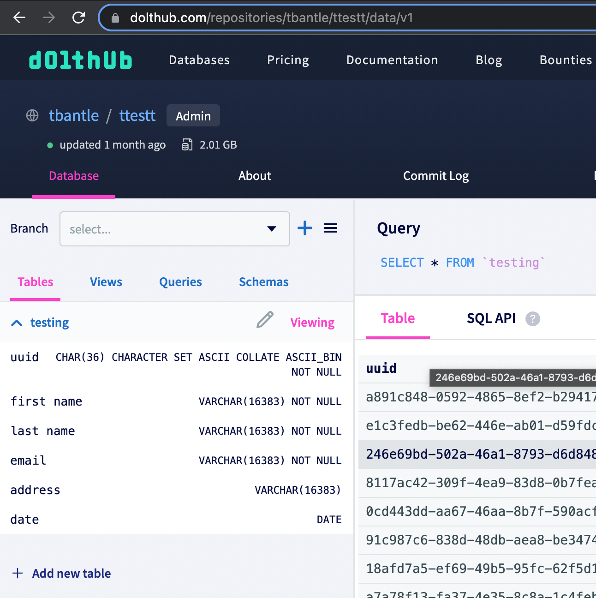This screenshot has width=596, height=598.
Task: Click the plus icon next to Add new table
Action: click(18, 573)
